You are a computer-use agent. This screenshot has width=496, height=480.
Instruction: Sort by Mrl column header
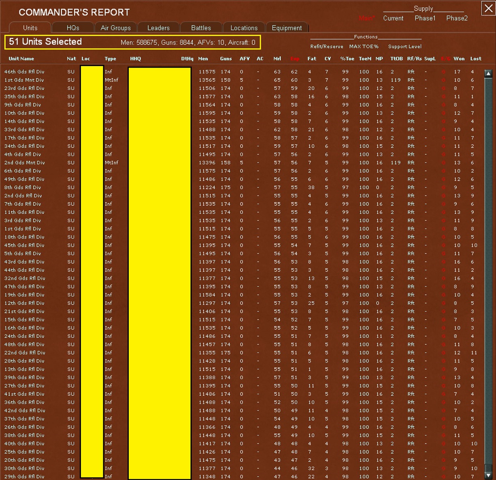[277, 59]
